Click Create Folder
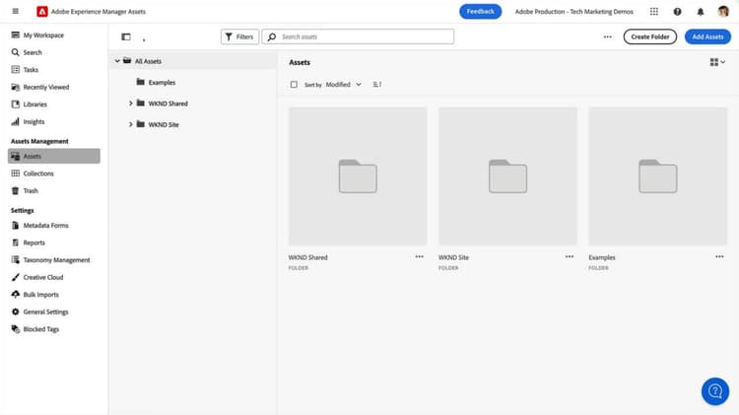Viewport: 739px width, 415px height. click(x=650, y=36)
